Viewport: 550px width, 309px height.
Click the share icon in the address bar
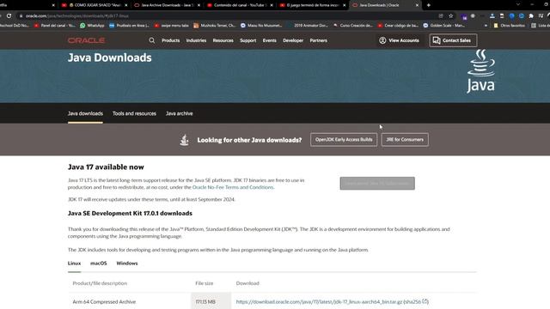tap(441, 15)
